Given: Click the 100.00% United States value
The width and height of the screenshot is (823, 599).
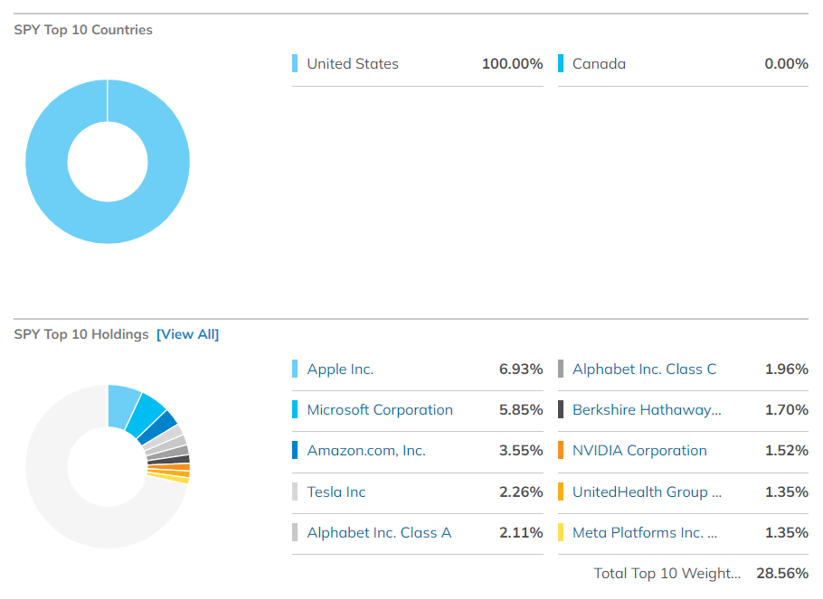Looking at the screenshot, I should 512,64.
